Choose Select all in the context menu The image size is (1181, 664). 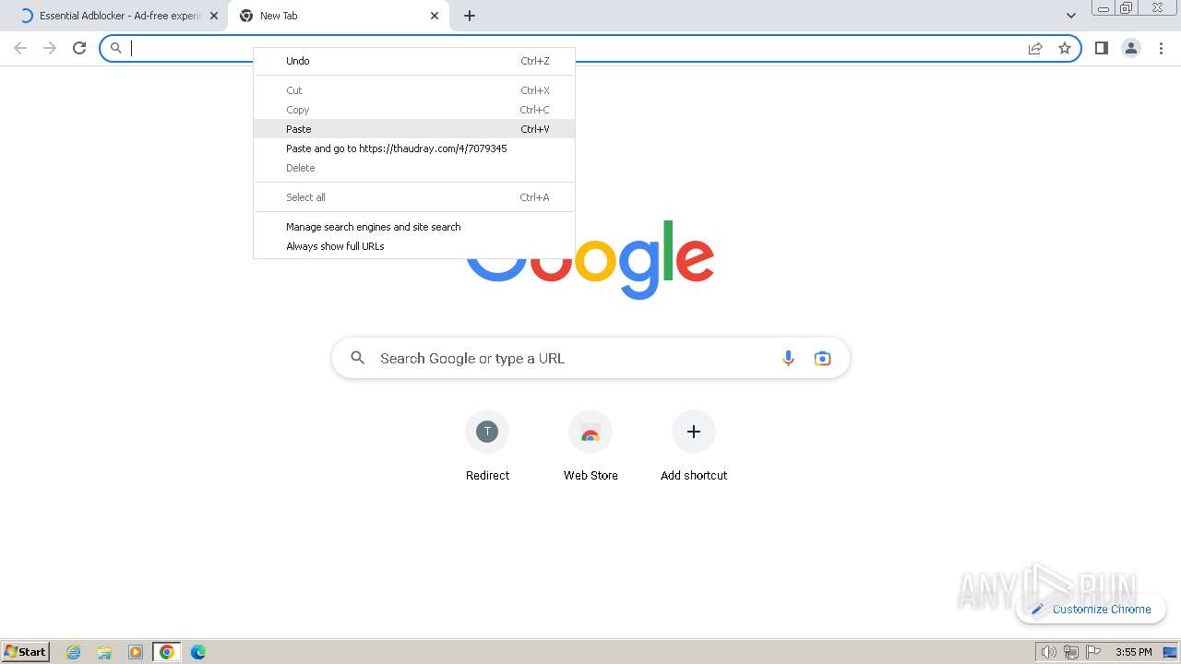point(414,197)
